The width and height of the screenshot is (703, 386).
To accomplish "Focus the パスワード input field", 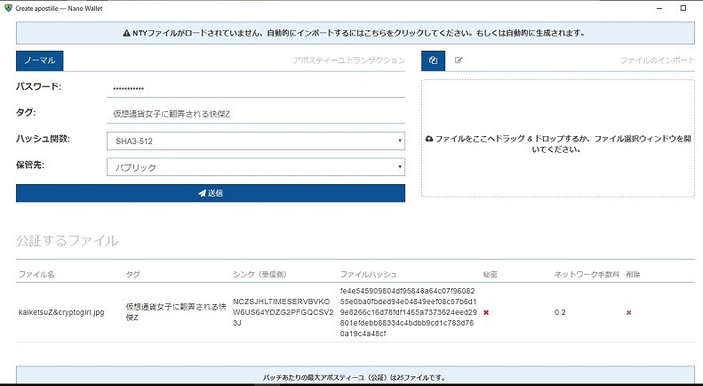I will 256,88.
